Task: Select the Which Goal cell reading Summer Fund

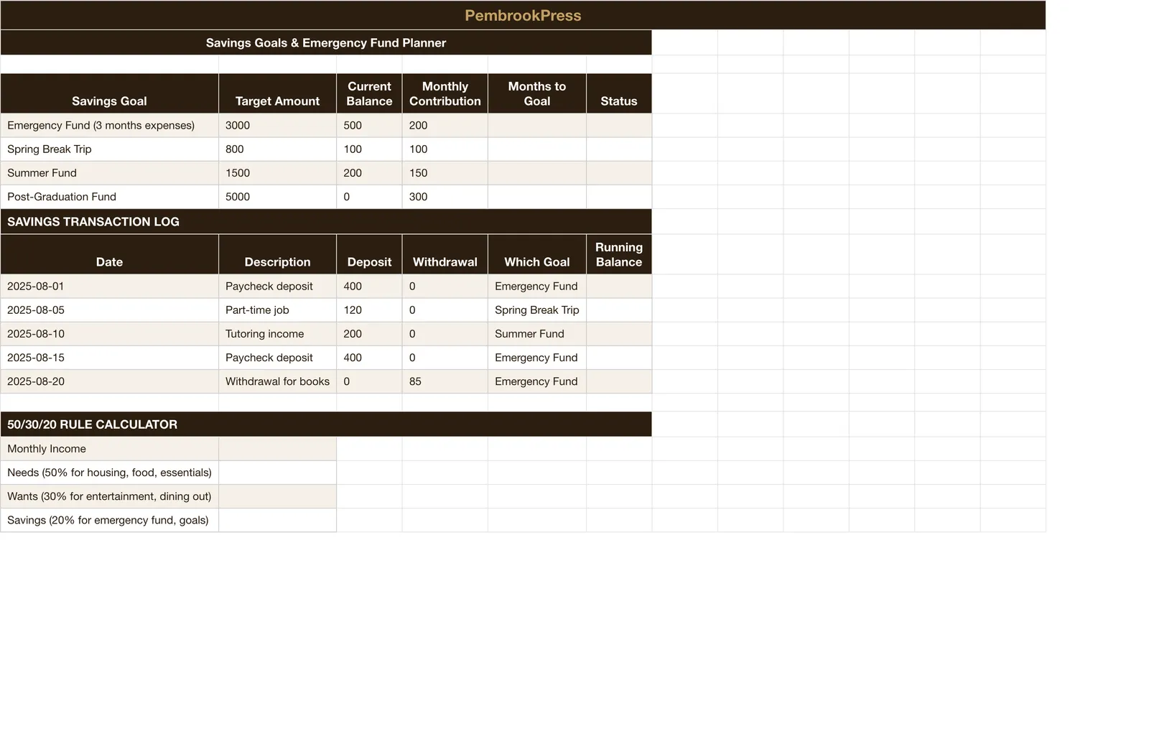Action: [x=536, y=333]
